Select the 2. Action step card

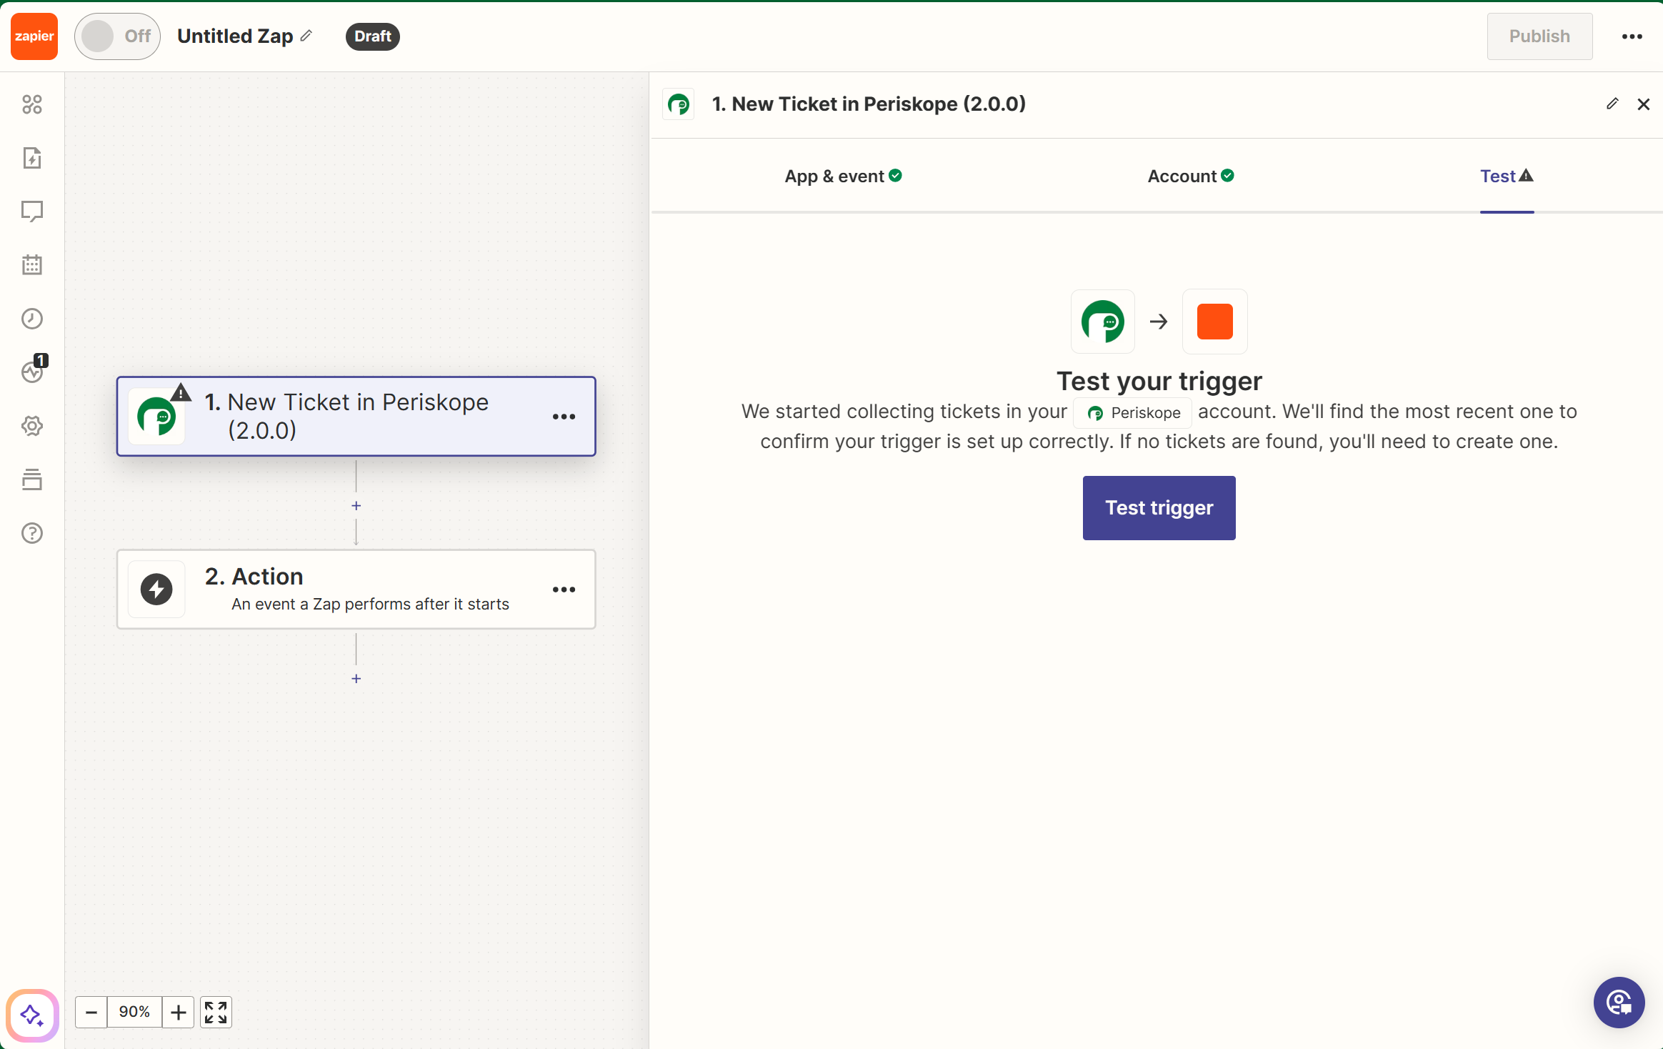[356, 590]
